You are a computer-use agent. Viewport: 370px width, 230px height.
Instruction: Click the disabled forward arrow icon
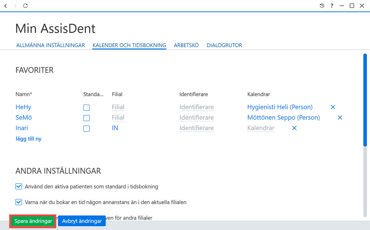(15, 6)
